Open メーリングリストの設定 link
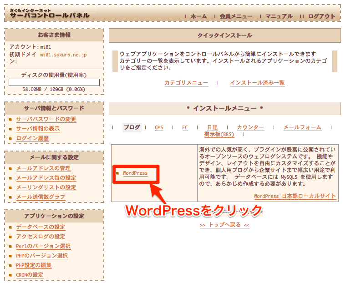The width and height of the screenshot is (351, 283). point(46,187)
